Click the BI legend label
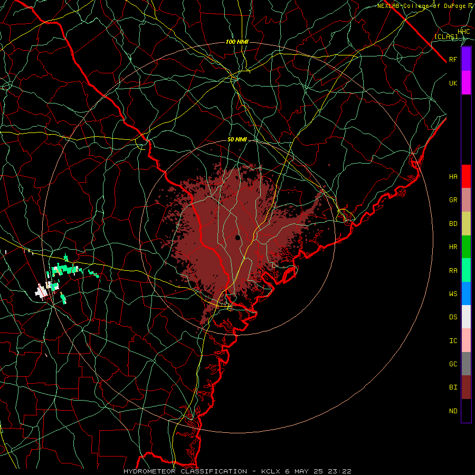Image resolution: width=475 pixels, height=475 pixels. tap(453, 387)
